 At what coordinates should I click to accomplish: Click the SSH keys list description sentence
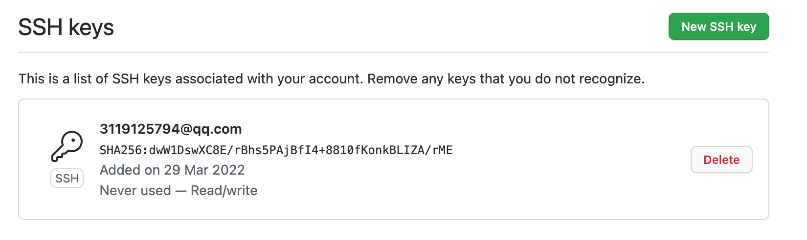click(332, 79)
